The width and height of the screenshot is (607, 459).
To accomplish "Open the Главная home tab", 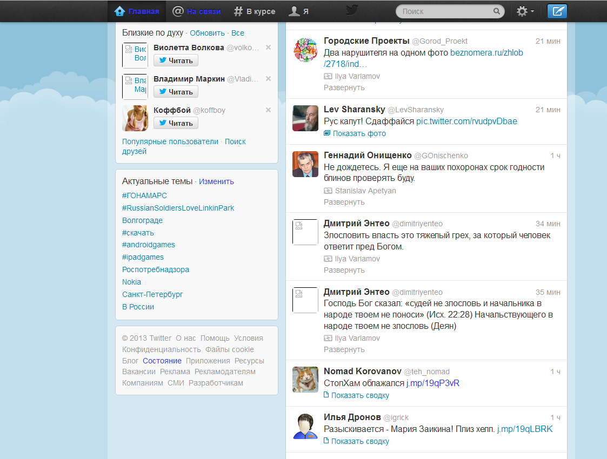I will [x=137, y=11].
